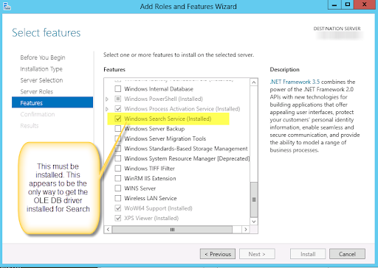Cancel the wizard
Image resolution: width=378 pixels, height=268 pixels.
click(347, 254)
